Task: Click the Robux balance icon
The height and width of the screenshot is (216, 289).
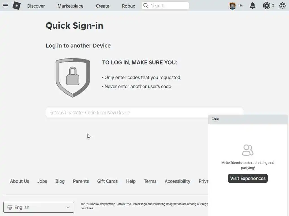Action: pos(266,6)
